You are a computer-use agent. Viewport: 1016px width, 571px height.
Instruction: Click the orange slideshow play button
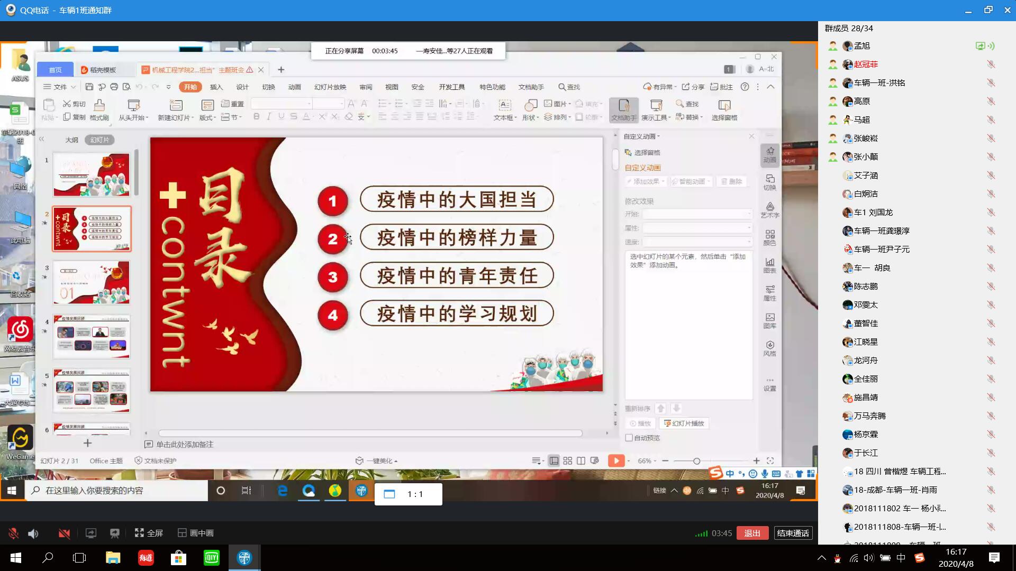pyautogui.click(x=616, y=461)
